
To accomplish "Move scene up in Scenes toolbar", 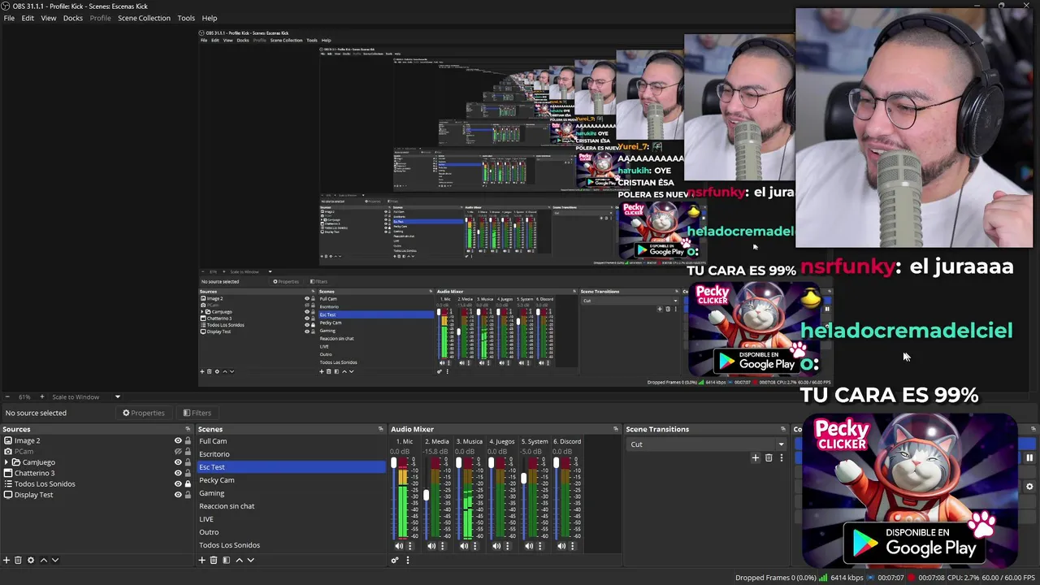I will coord(239,560).
